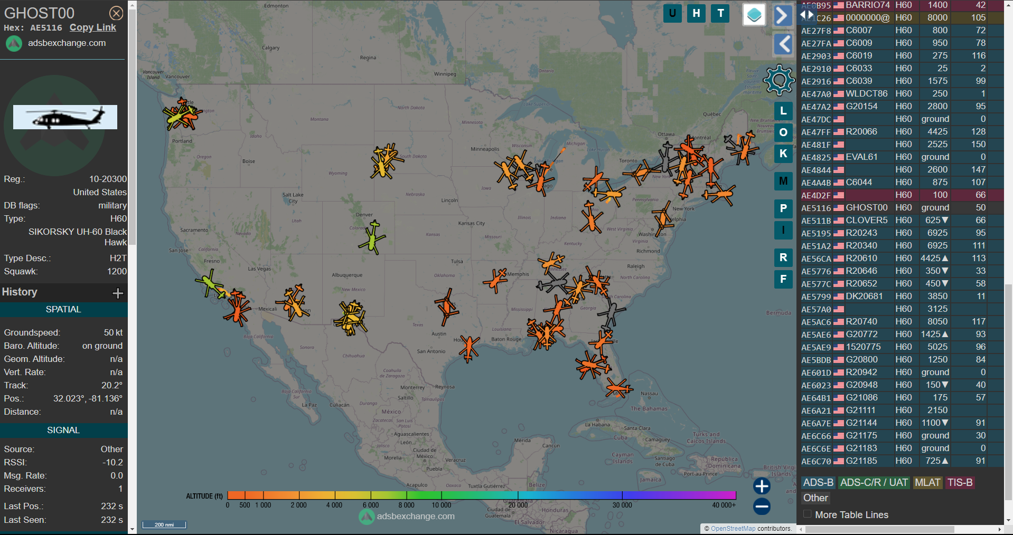Zoom in with the plus button

[762, 486]
